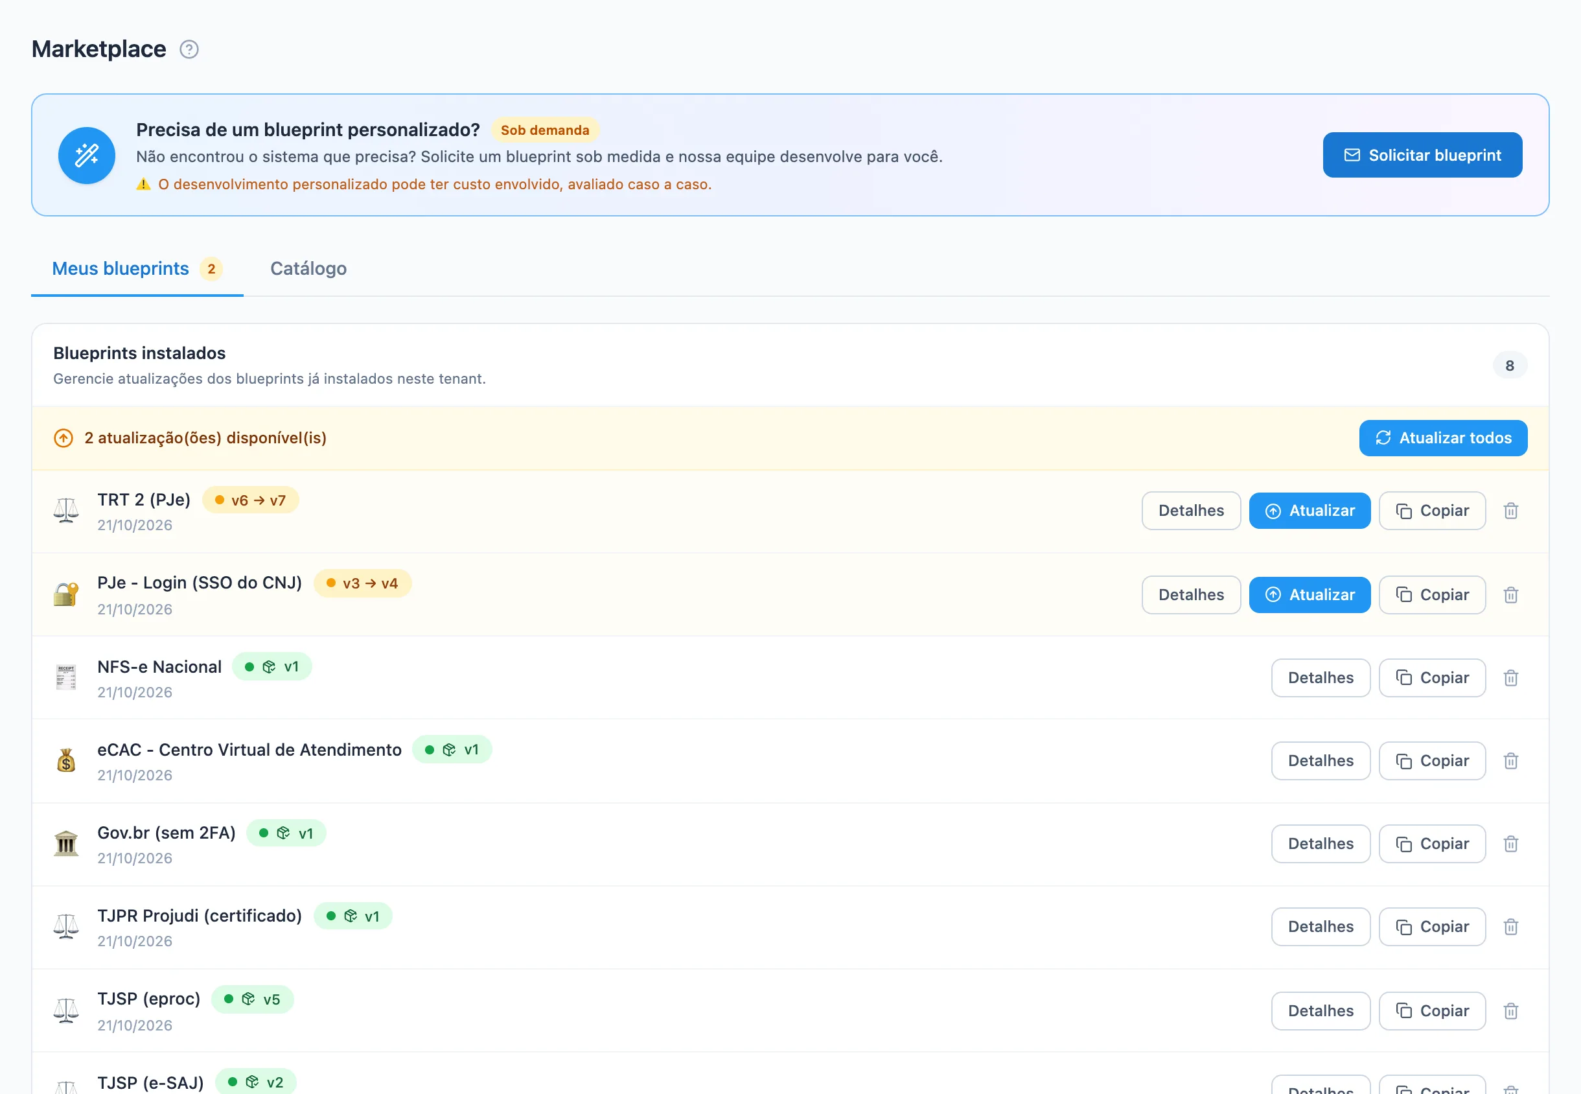The height and width of the screenshot is (1094, 1581).
Task: Click the v1 badge of NFS-e Nacional
Action: 272,666
